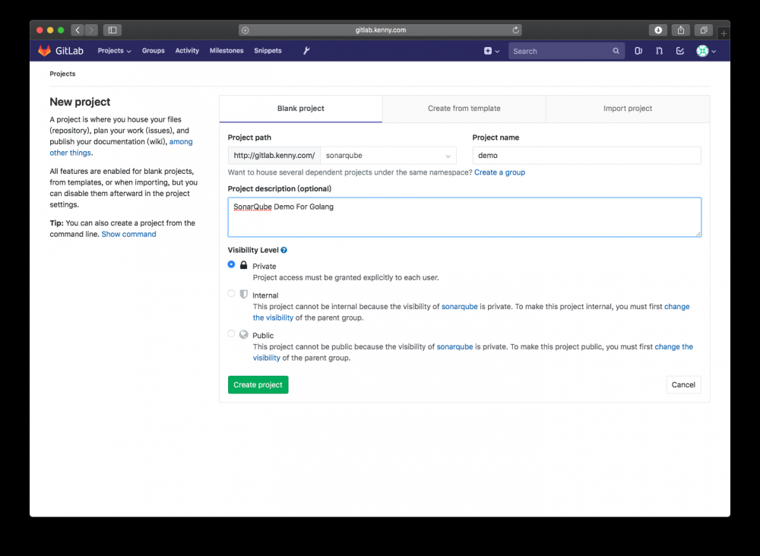The image size is (760, 556).
Task: Select the Internal visibility radio
Action: point(231,293)
